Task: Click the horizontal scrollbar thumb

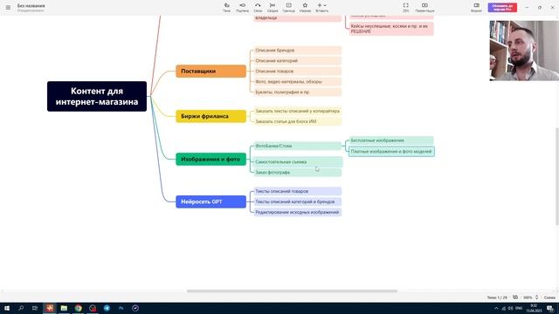Action: pos(292,290)
